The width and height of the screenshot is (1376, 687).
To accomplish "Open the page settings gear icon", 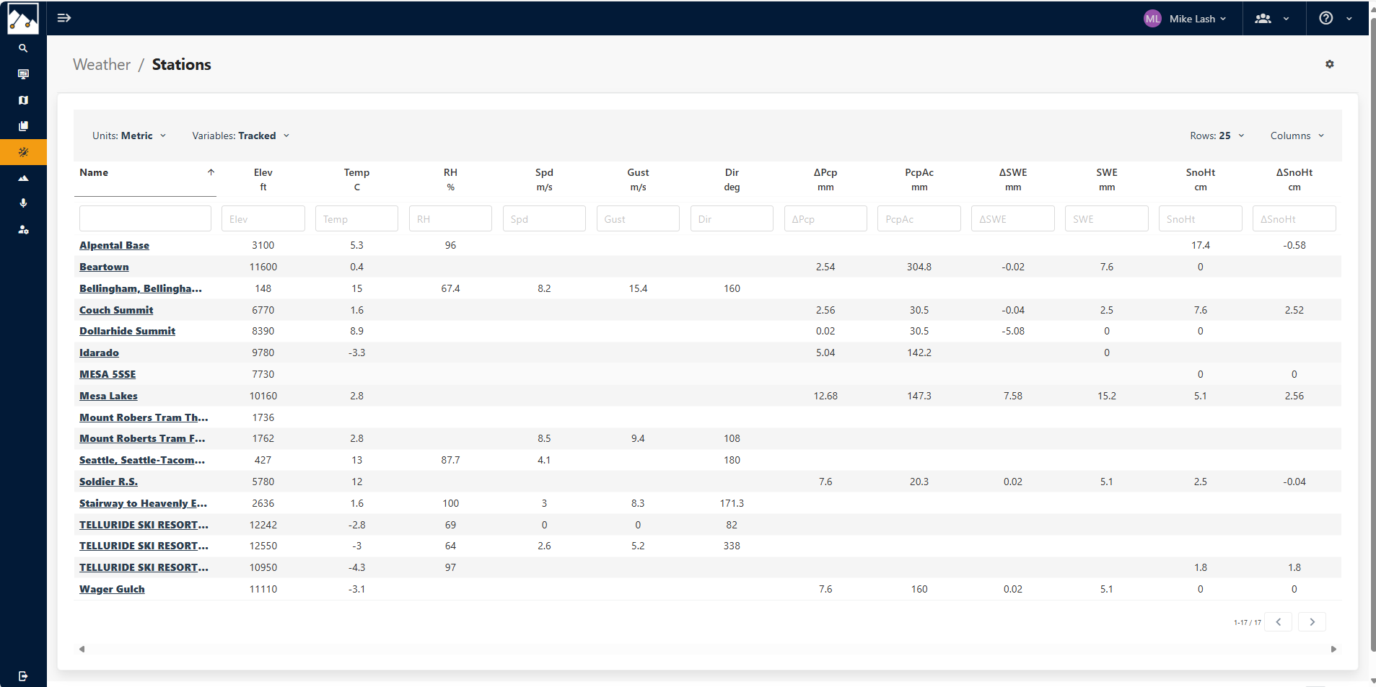I will point(1330,64).
